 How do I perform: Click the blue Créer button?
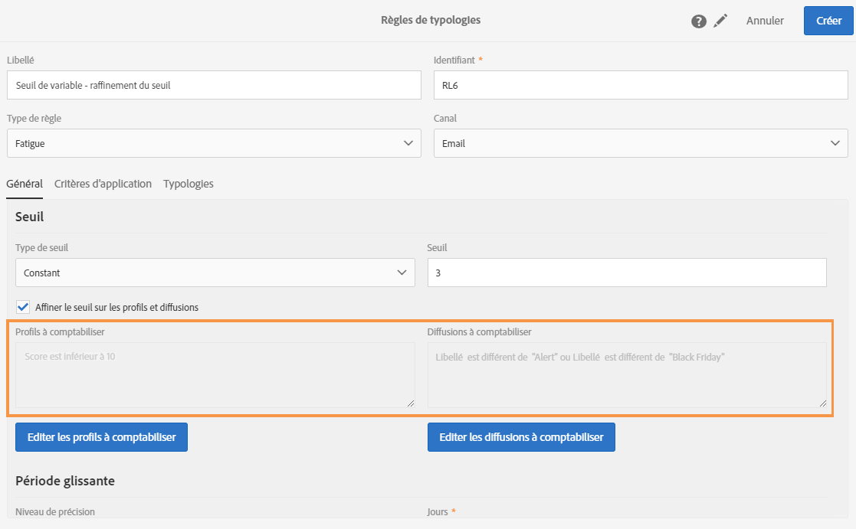point(828,21)
